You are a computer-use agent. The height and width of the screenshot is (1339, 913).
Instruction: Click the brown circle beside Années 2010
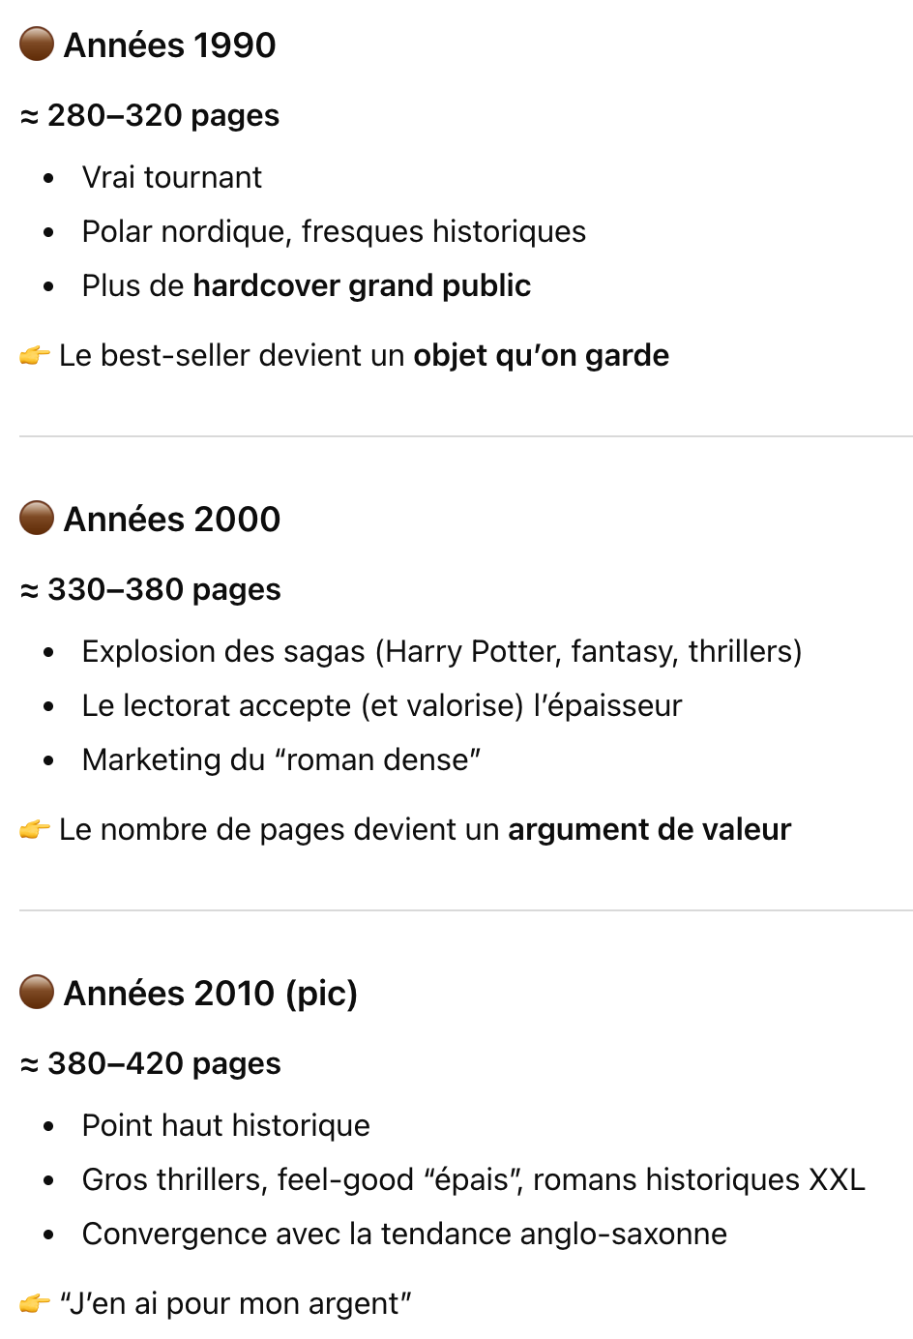[x=37, y=993]
